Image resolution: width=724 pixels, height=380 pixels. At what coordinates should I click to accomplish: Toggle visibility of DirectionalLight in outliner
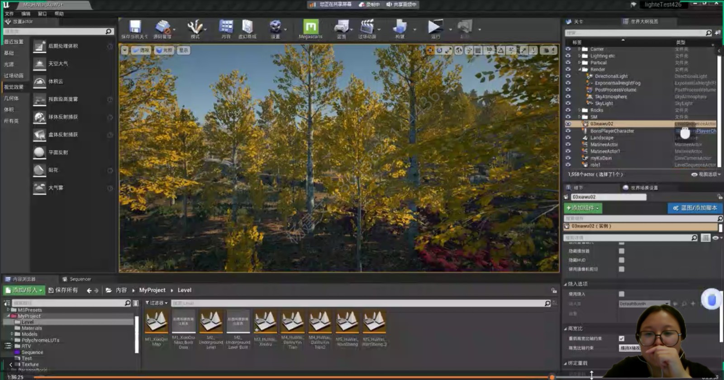568,76
